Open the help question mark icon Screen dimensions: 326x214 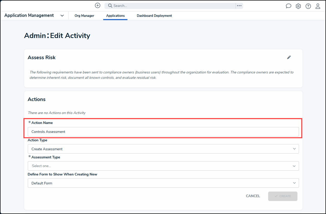coord(308,6)
